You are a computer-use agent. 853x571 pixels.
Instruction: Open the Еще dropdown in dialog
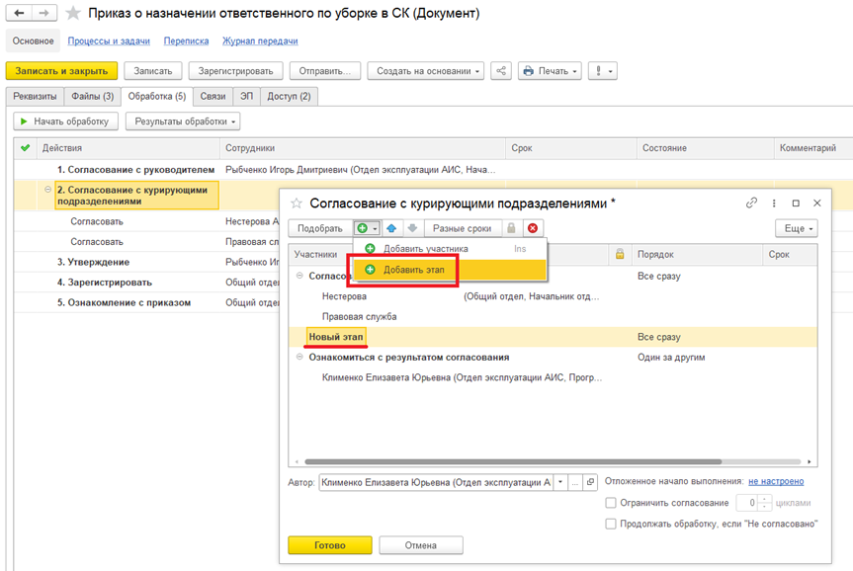pos(797,228)
